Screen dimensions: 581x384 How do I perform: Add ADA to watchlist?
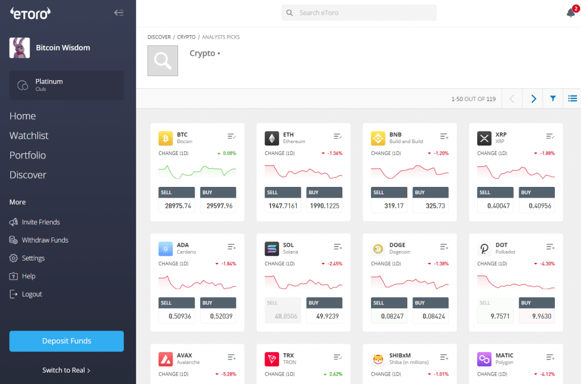[x=231, y=247]
